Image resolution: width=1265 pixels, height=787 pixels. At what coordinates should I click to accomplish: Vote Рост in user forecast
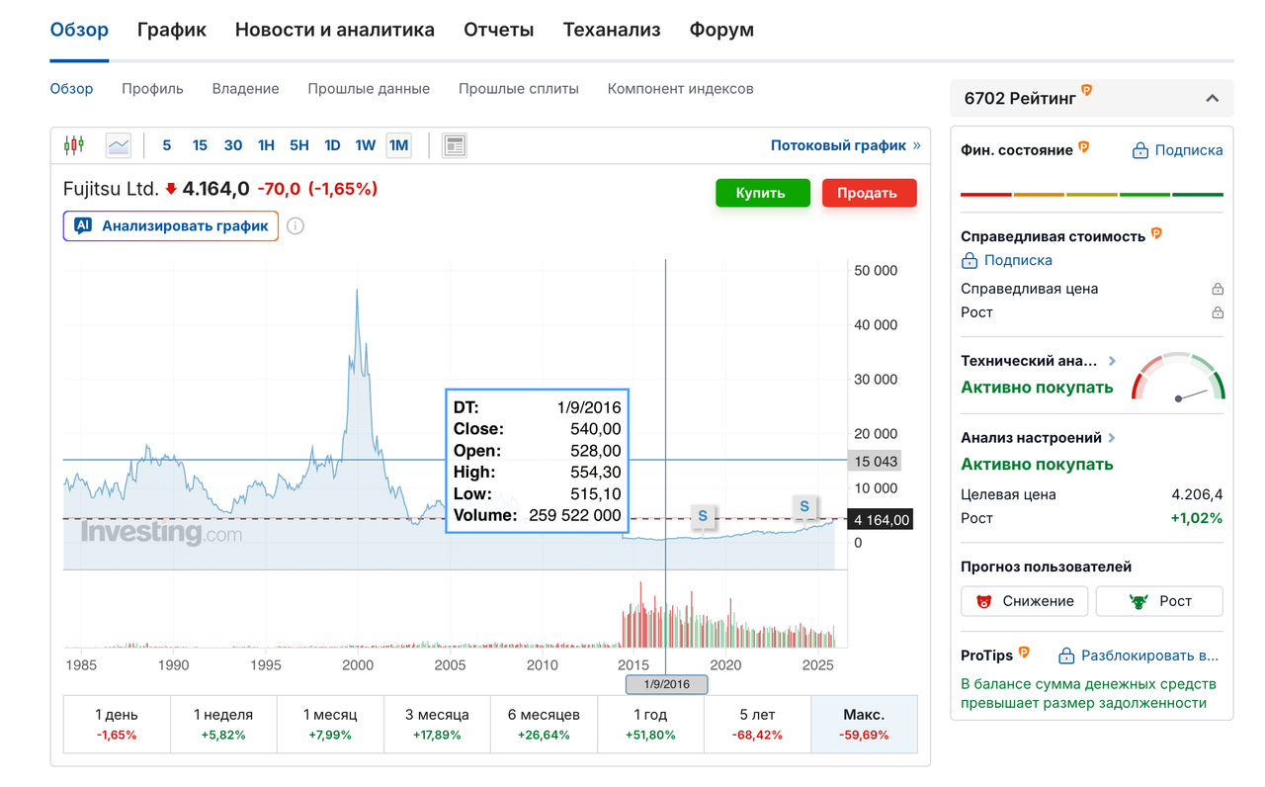coord(1159,601)
